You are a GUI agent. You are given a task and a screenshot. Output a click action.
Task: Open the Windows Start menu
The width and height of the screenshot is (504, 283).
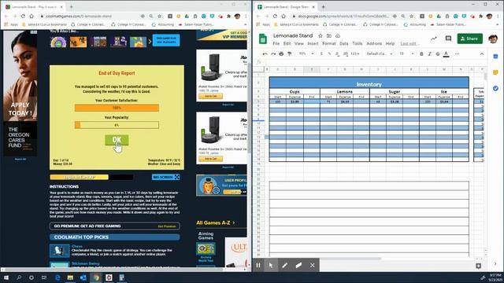6,277
